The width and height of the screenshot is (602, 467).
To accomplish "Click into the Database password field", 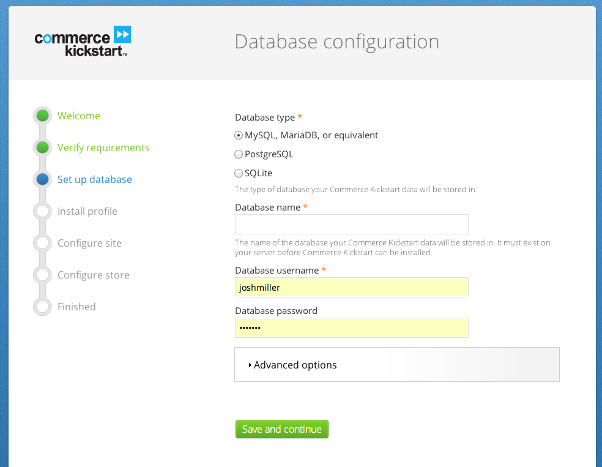I will click(x=352, y=327).
